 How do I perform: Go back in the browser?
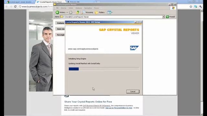pyautogui.click(x=6, y=6)
